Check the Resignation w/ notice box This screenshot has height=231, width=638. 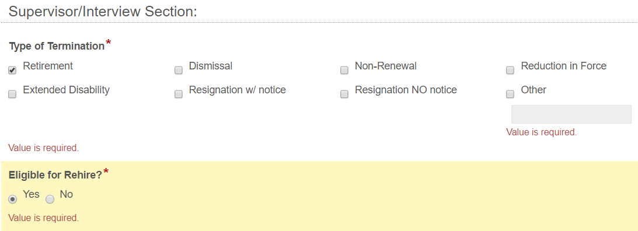tap(178, 94)
